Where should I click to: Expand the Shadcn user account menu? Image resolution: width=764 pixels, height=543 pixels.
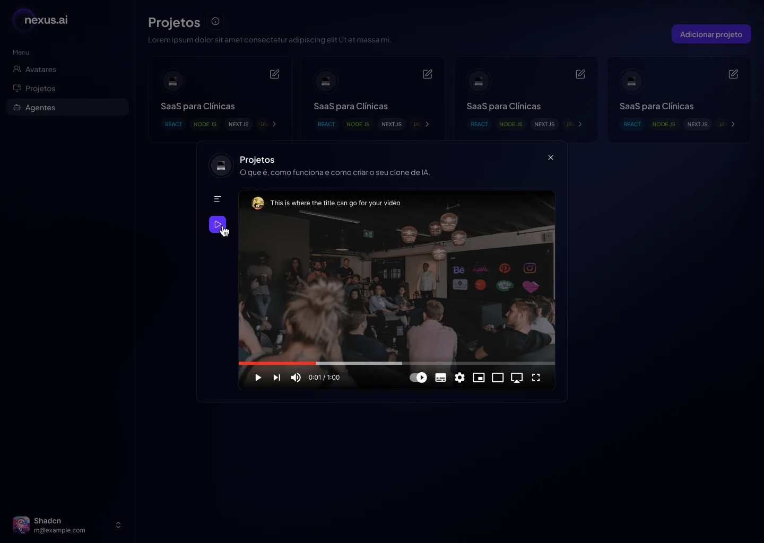pyautogui.click(x=118, y=525)
